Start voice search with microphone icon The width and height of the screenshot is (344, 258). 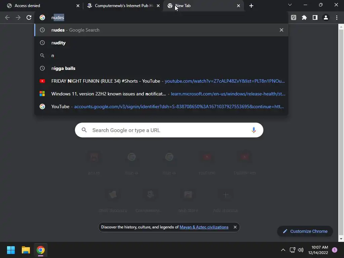254,130
